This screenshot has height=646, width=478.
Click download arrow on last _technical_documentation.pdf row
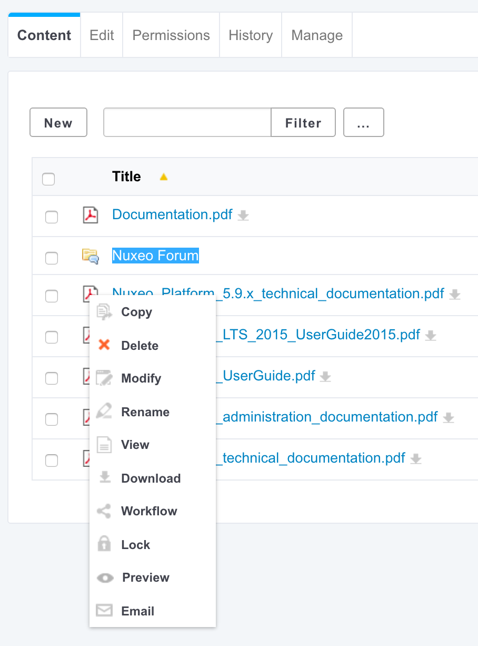[x=416, y=458]
